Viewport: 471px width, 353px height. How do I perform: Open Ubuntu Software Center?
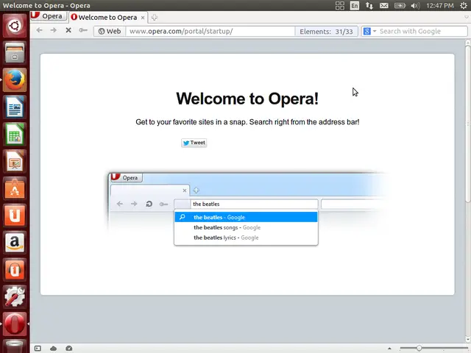(x=15, y=188)
